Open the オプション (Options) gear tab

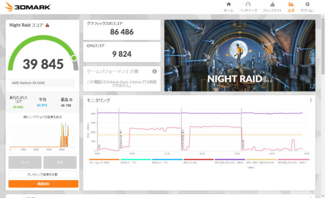click(307, 7)
